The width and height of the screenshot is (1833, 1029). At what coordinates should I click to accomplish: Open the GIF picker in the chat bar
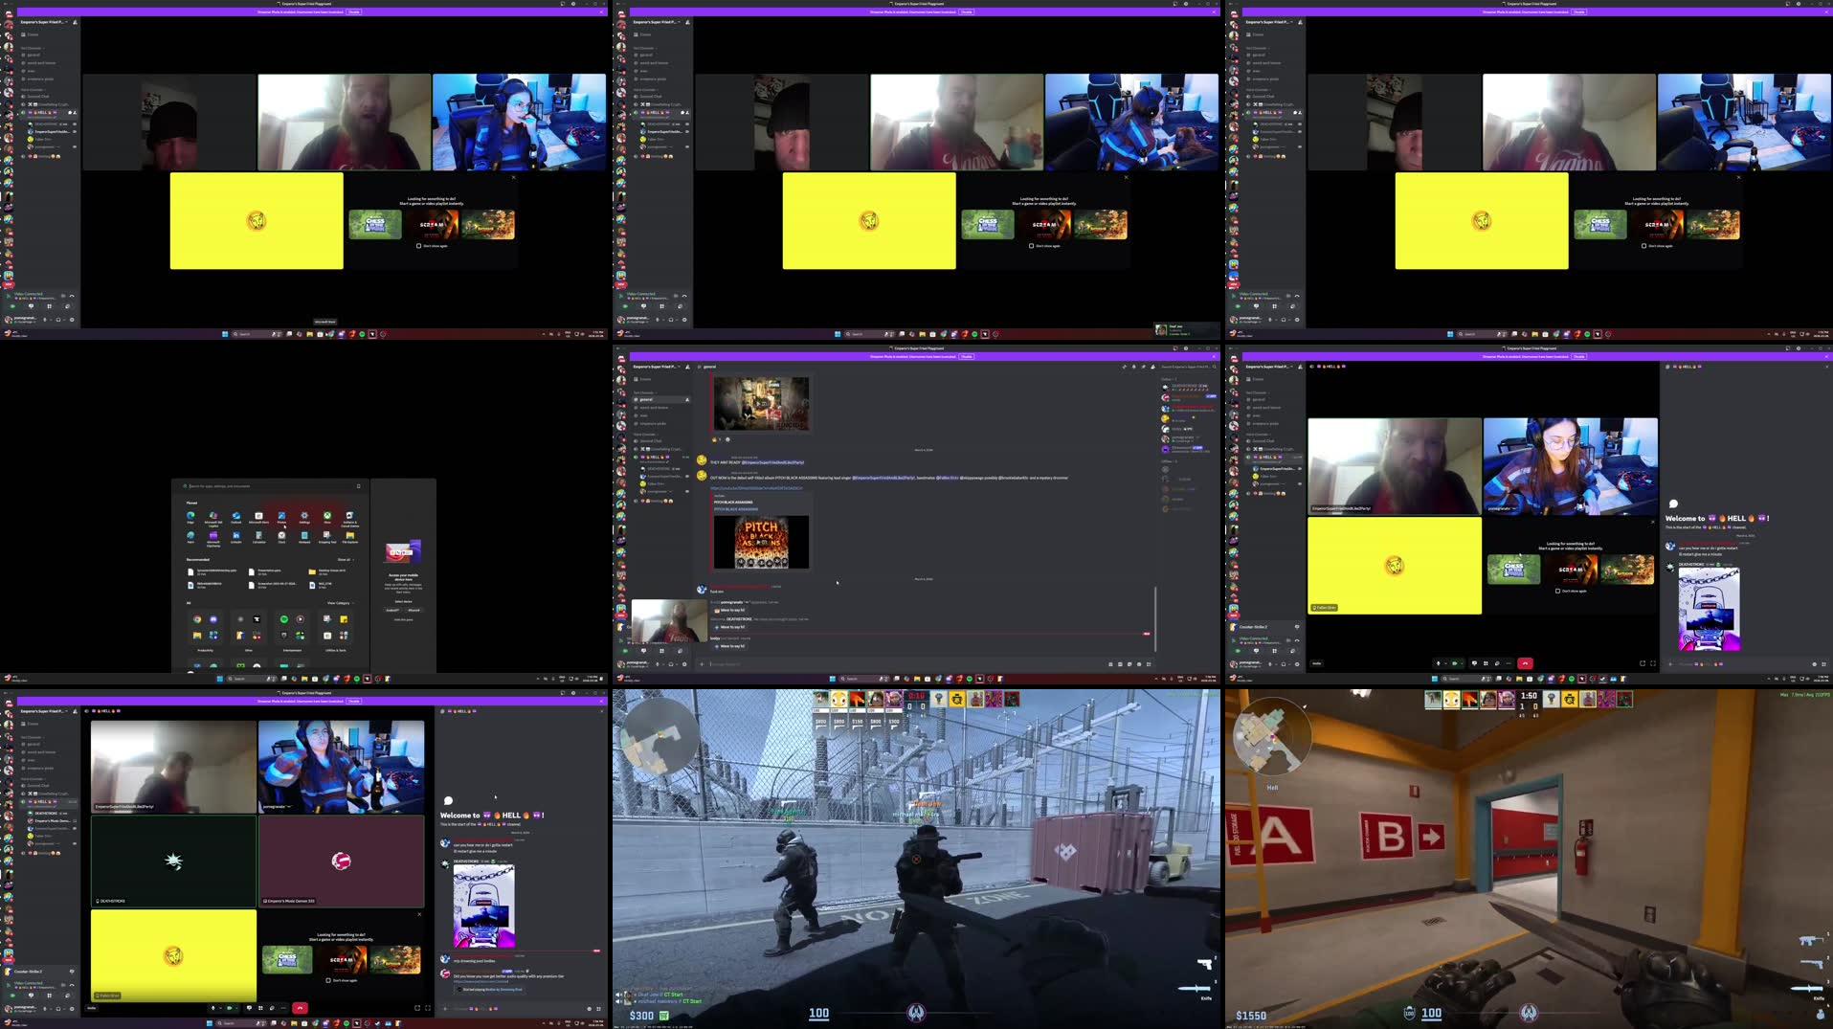tap(1121, 663)
